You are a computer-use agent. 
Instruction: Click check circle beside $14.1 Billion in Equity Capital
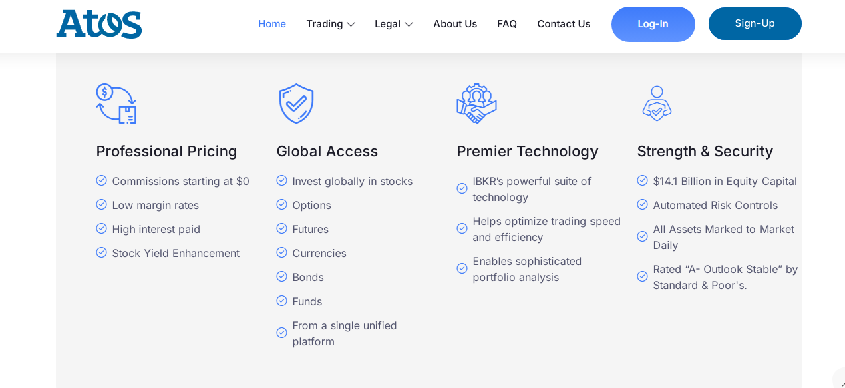(x=643, y=180)
